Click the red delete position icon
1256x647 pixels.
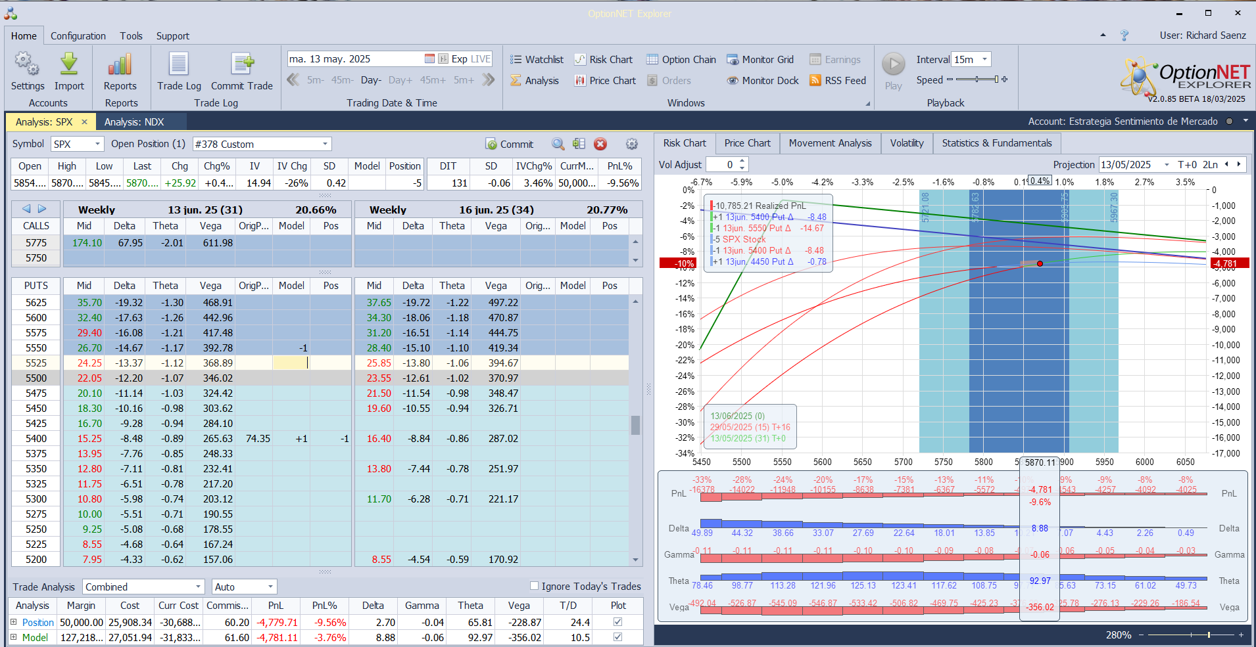pos(600,144)
